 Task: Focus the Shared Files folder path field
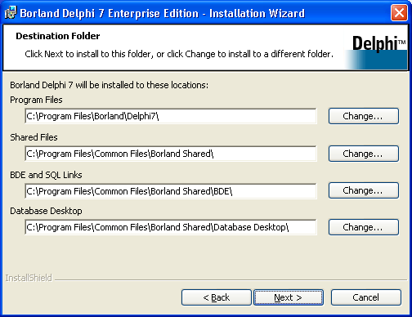[x=171, y=154]
